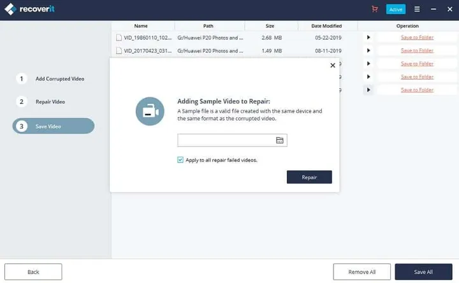
Task: Click the Active status button
Action: [396, 10]
